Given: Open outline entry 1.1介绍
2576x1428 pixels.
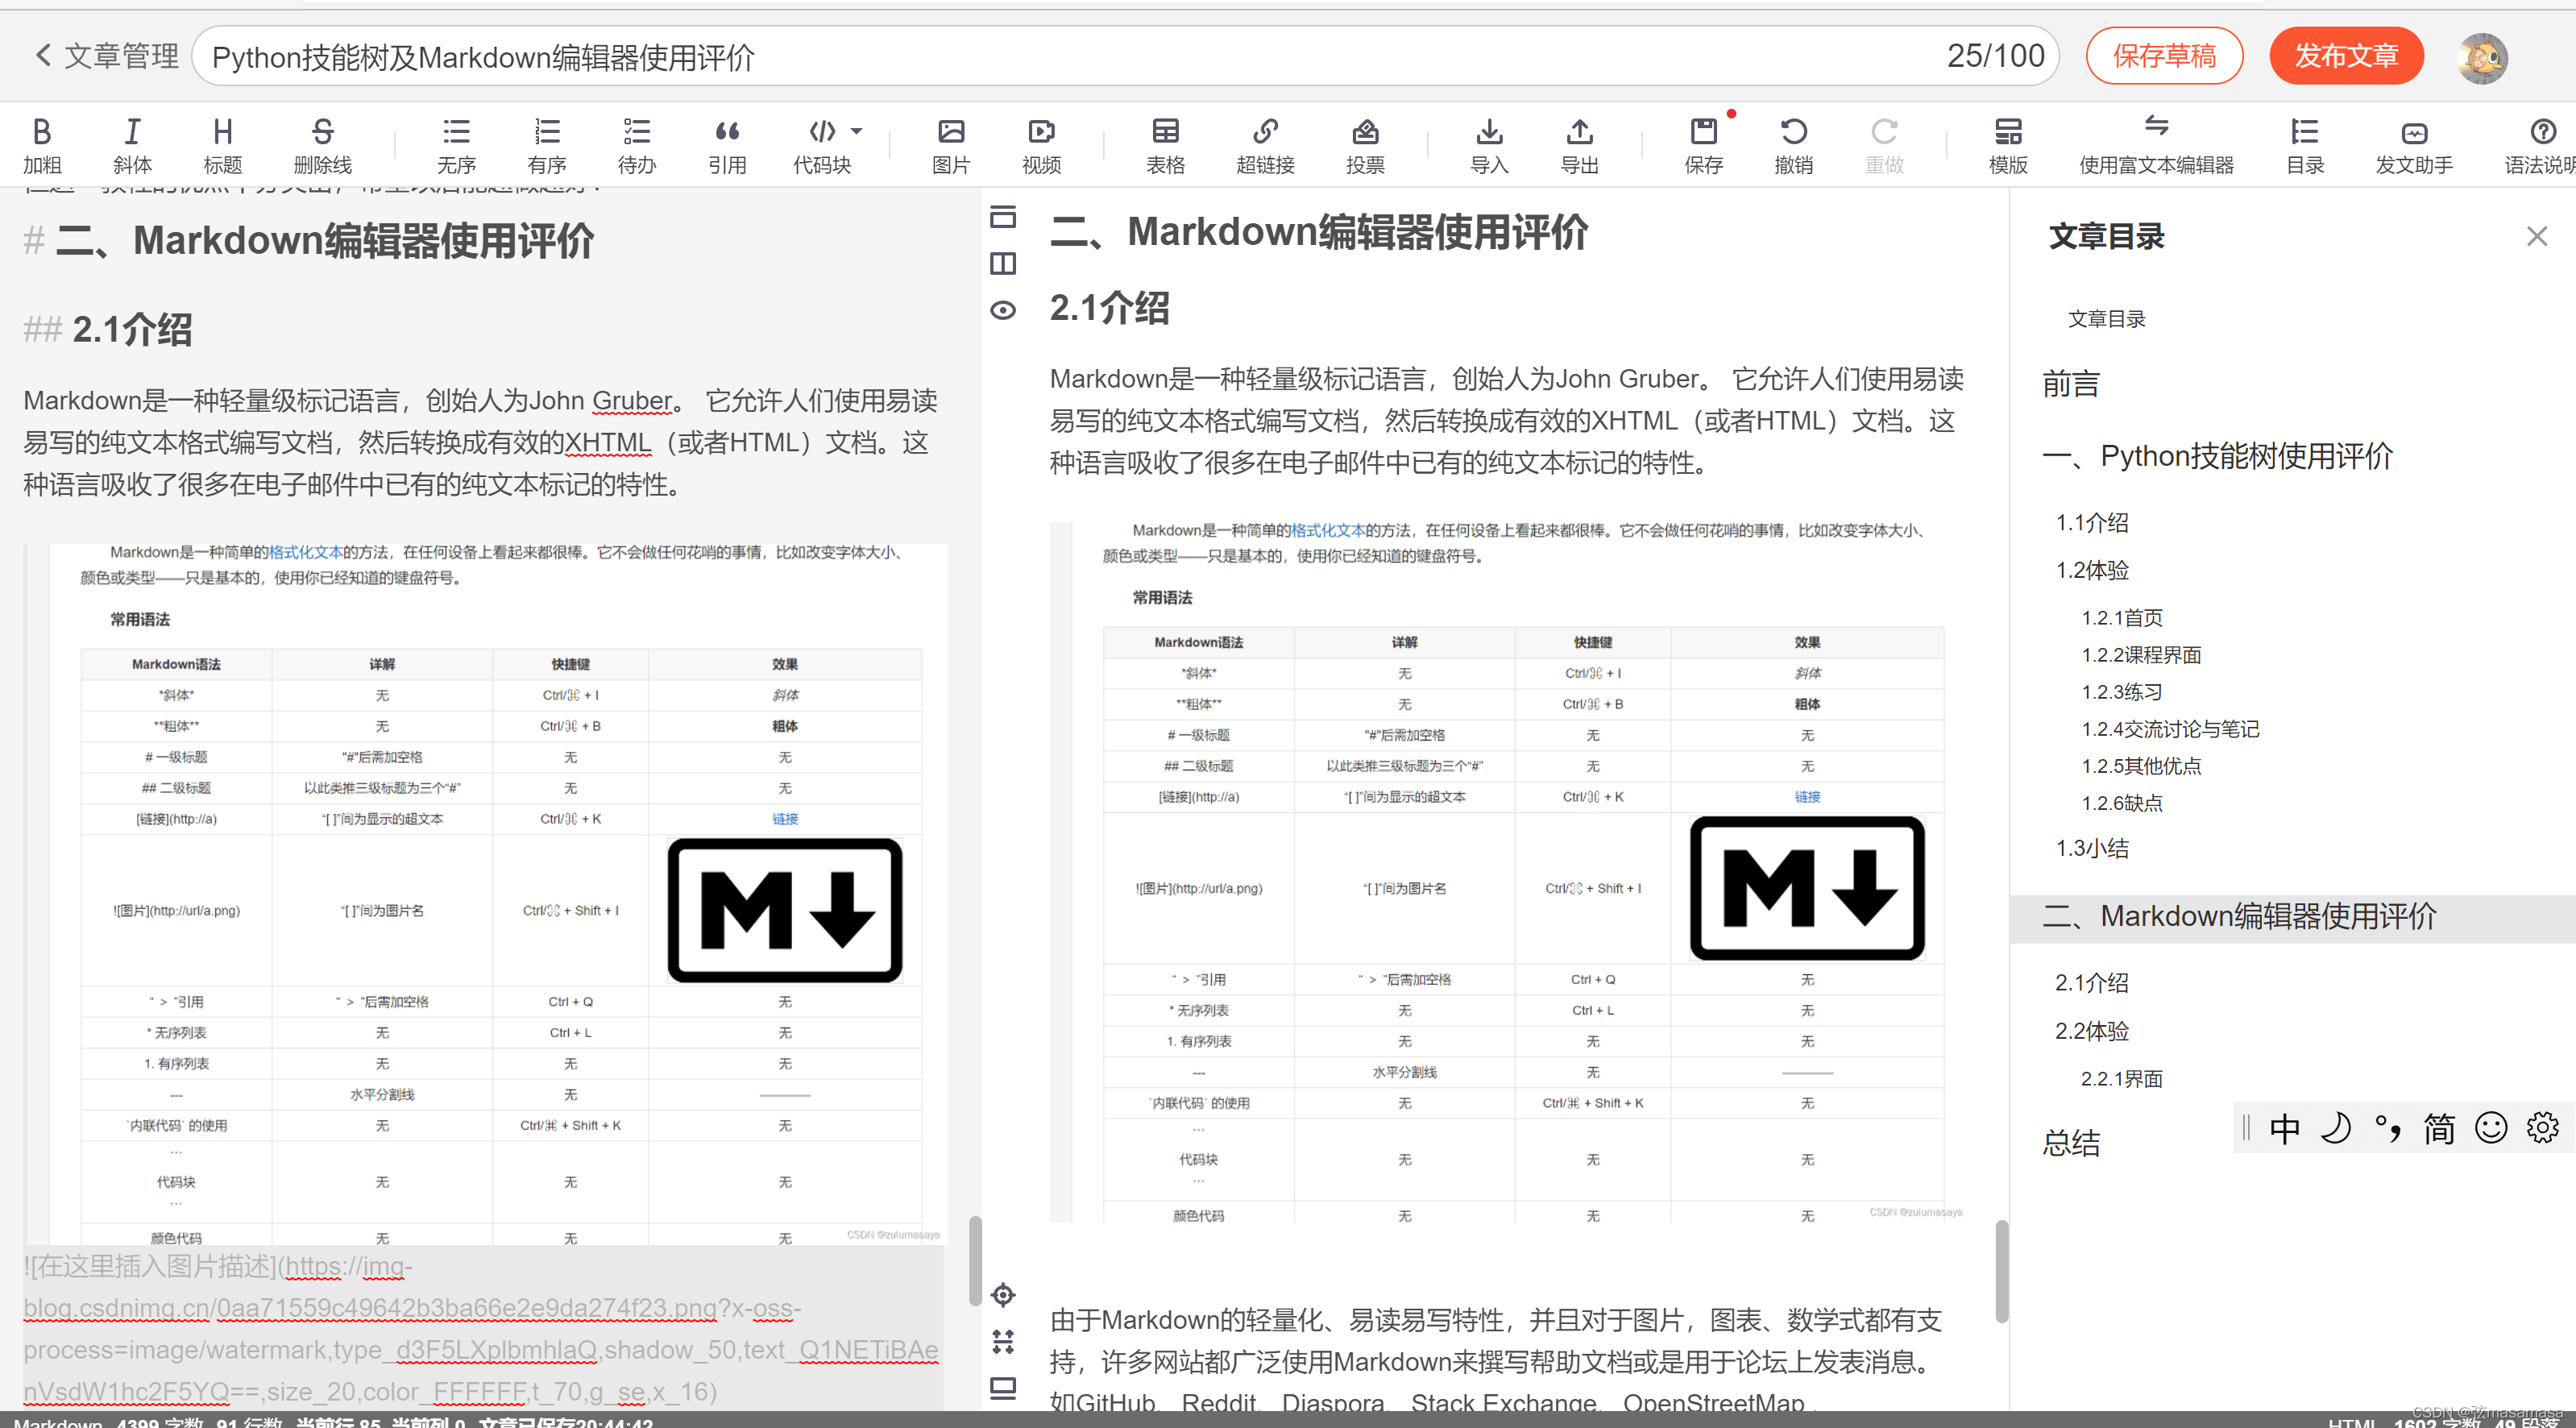Looking at the screenshot, I should pos(2092,522).
